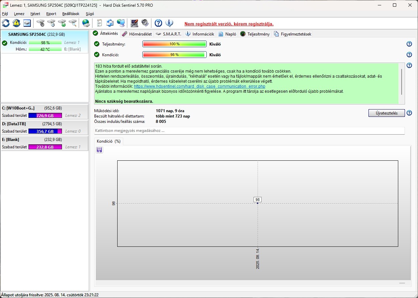Image resolution: width=418 pixels, height=298 pixels.
Task: Click the info bubble toolbar icon
Action: [x=169, y=23]
